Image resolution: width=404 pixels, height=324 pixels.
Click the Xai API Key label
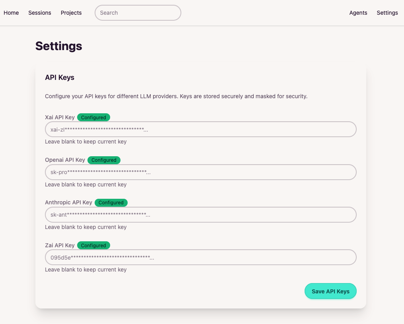(60, 117)
